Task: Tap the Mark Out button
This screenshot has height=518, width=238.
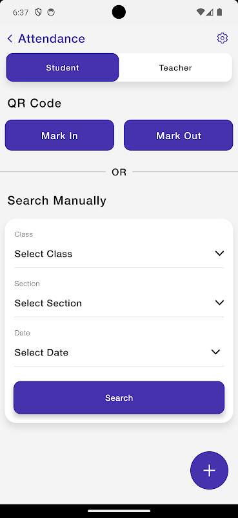Action: point(179,135)
